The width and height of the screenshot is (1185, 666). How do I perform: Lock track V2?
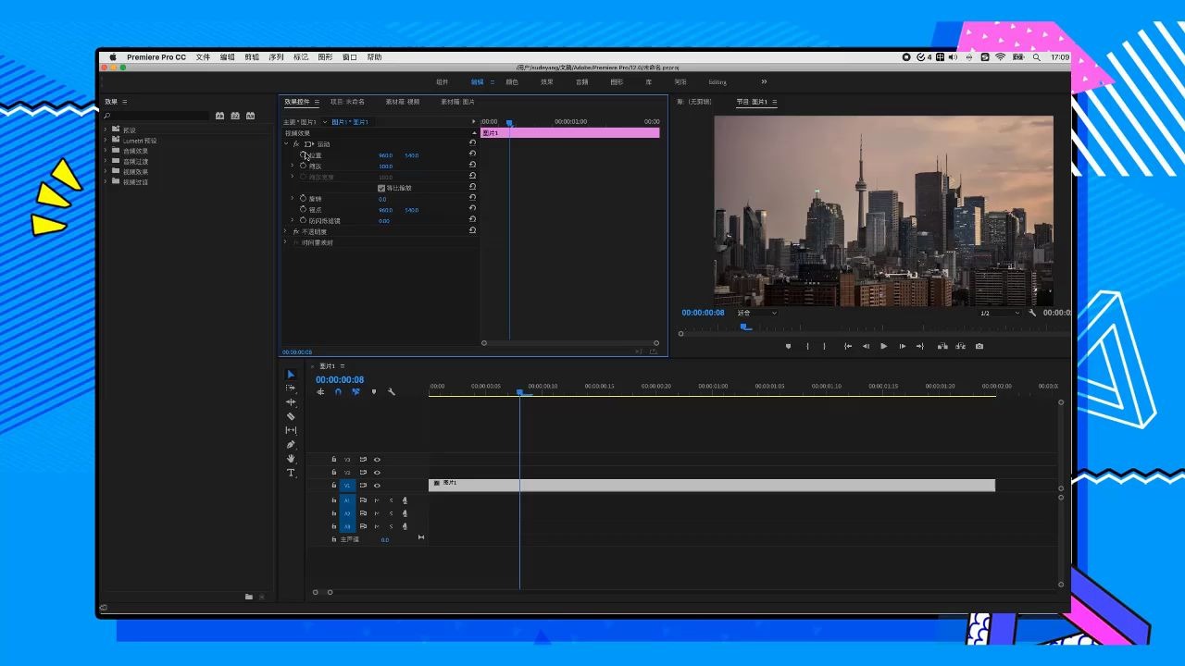334,473
